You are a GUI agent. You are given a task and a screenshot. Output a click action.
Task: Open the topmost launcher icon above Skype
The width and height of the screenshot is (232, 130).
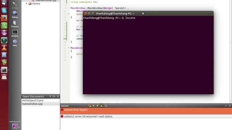click(x=4, y=3)
